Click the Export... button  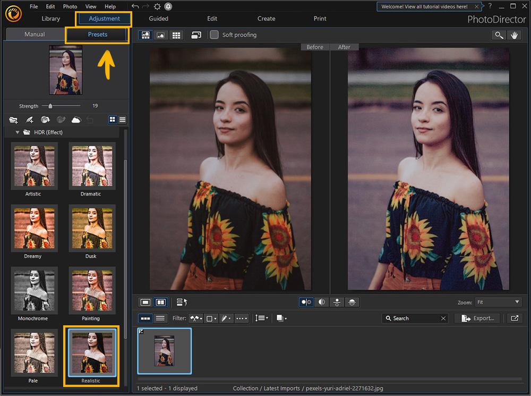tap(478, 318)
